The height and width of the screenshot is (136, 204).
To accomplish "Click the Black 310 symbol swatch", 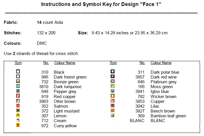I will (x=18, y=72).
